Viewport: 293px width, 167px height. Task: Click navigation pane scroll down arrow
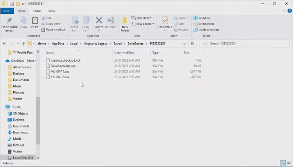tap(38, 158)
